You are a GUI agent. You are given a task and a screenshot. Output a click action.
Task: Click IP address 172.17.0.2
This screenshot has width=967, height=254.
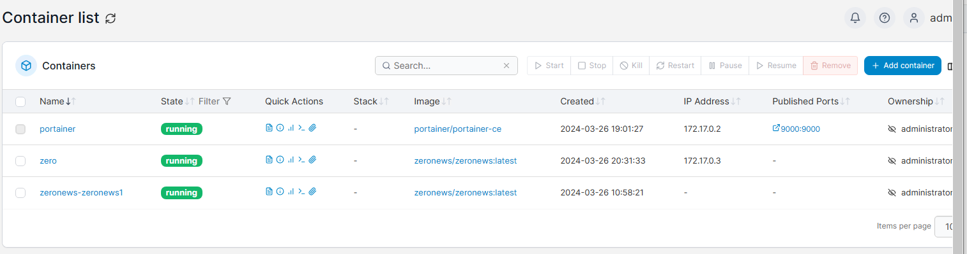[702, 129]
